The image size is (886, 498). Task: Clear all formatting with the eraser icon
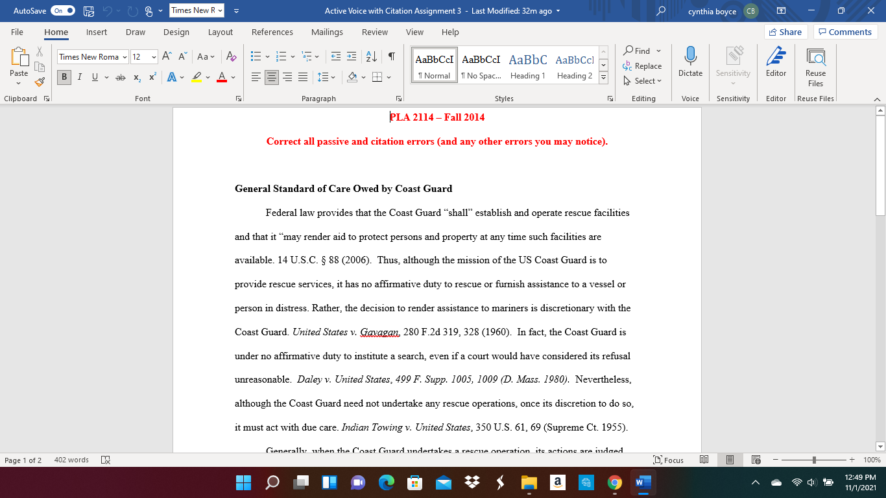pos(231,57)
